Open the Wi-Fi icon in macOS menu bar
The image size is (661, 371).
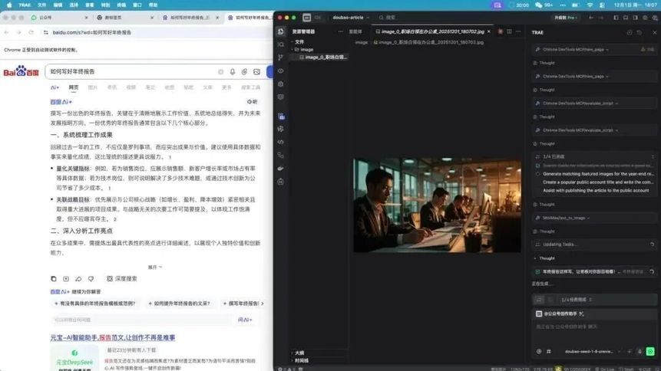pyautogui.click(x=590, y=5)
